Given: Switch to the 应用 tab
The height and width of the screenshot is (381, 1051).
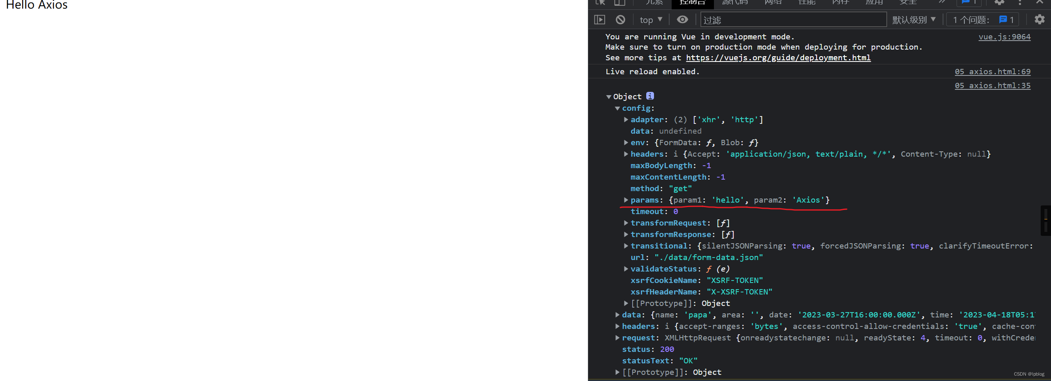Looking at the screenshot, I should pos(874,2).
